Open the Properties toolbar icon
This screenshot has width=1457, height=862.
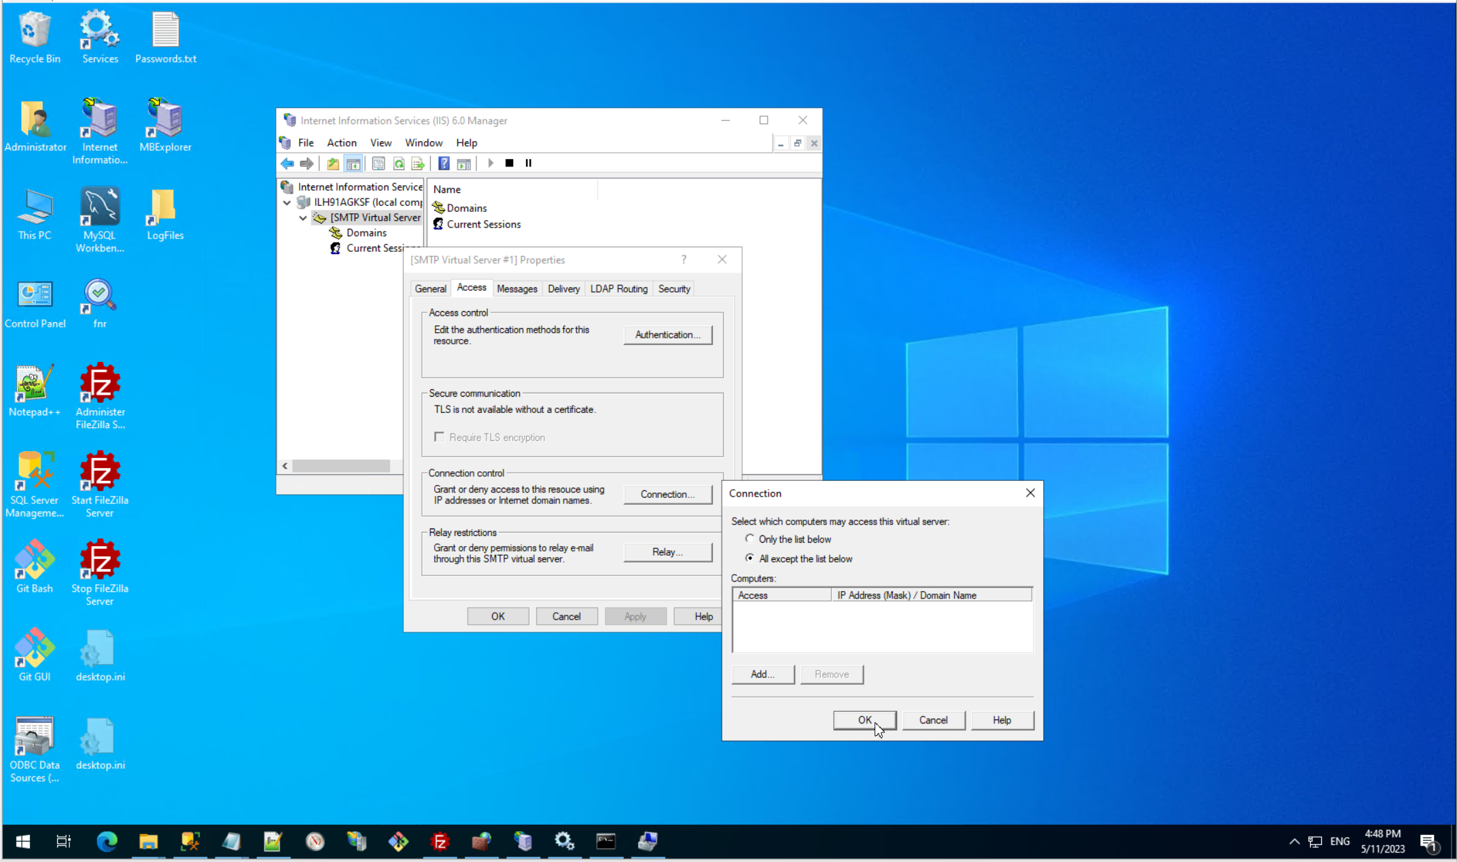tap(379, 164)
